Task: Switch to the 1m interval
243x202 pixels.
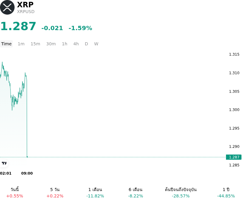Action: pyautogui.click(x=21, y=44)
